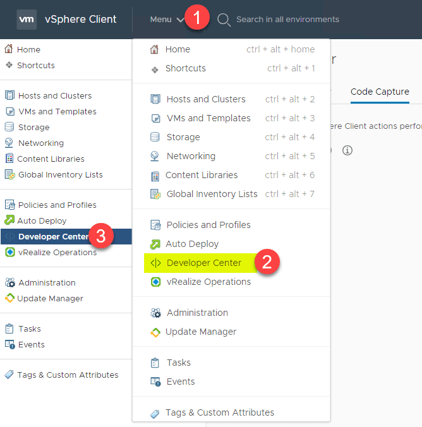
Task: Open Update Manager label in sidebar
Action: pyautogui.click(x=50, y=299)
